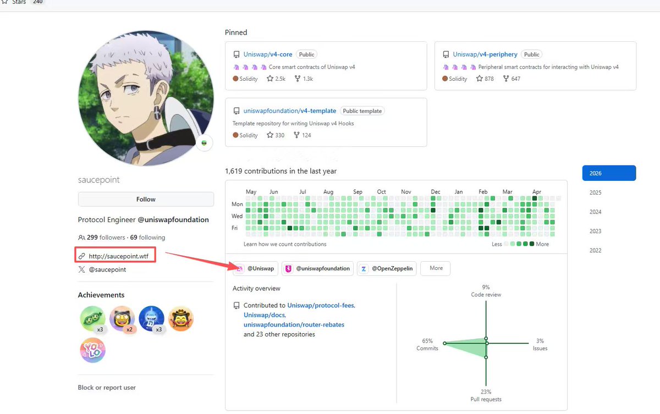
Task: View the 69 following list
Action: 147,238
